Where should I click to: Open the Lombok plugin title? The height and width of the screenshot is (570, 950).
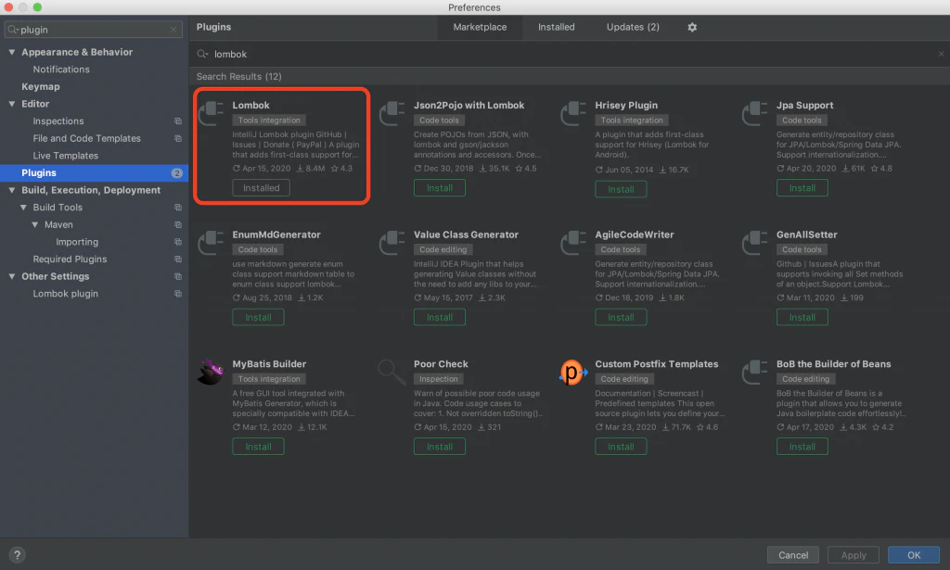250,106
